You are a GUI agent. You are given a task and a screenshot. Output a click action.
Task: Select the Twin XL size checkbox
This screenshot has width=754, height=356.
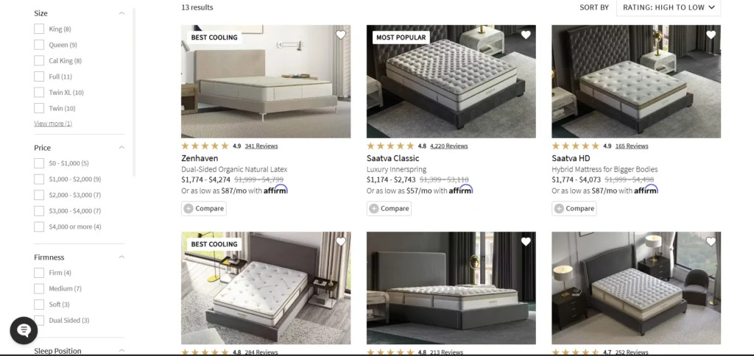tap(39, 92)
